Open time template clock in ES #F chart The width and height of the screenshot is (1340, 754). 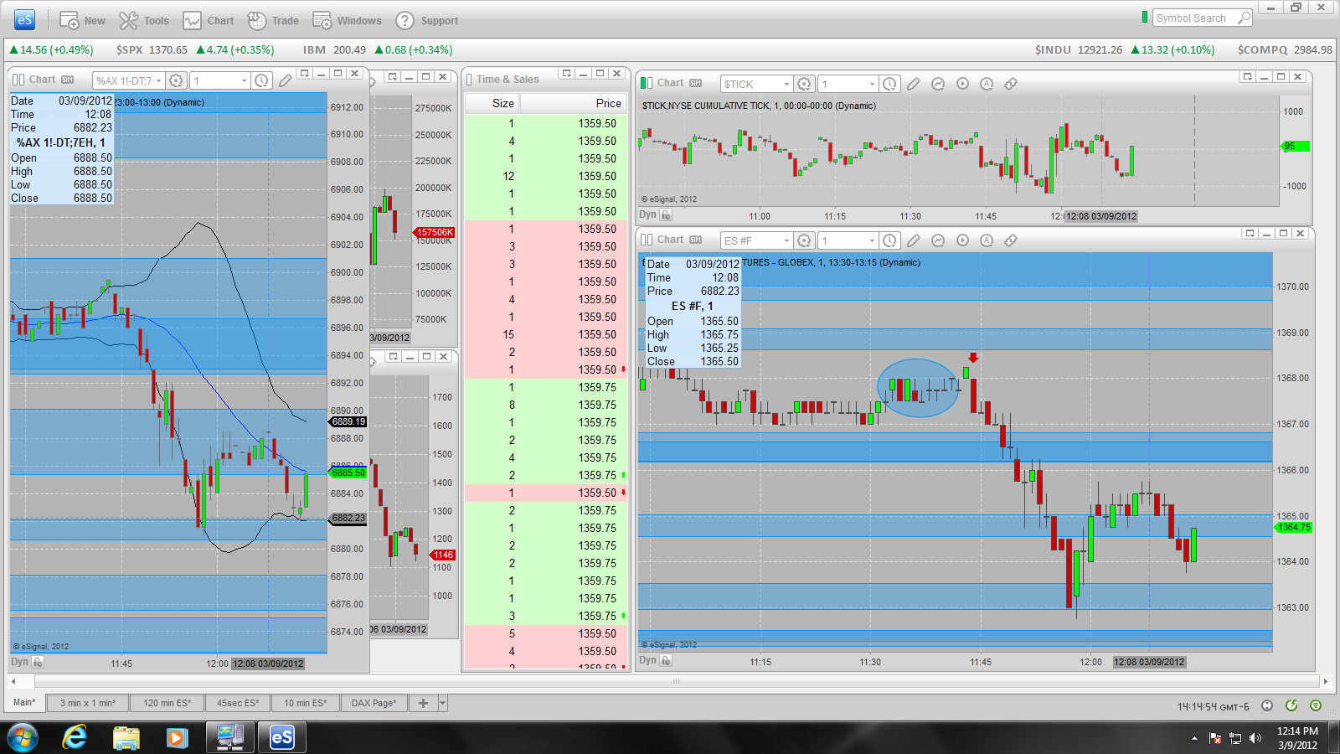(889, 240)
